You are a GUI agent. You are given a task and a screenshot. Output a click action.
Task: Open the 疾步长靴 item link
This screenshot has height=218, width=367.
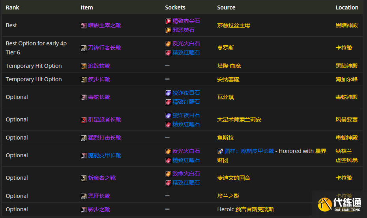(99, 79)
